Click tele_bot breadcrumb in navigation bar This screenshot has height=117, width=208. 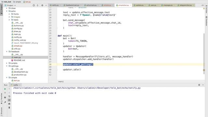coord(6,2)
